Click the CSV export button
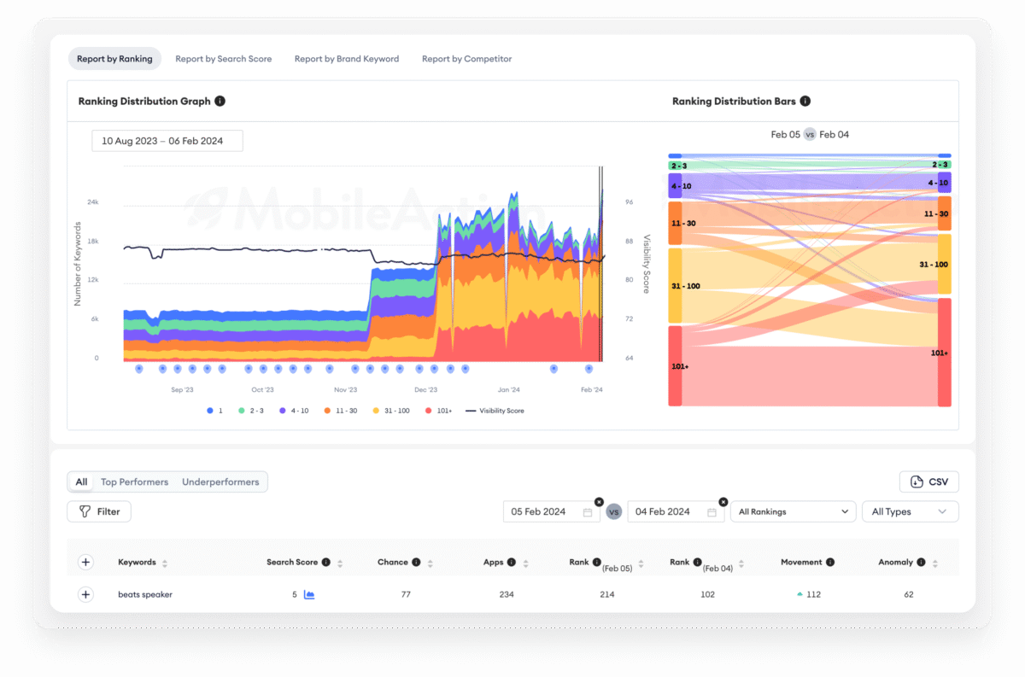The image size is (1025, 677). [929, 481]
